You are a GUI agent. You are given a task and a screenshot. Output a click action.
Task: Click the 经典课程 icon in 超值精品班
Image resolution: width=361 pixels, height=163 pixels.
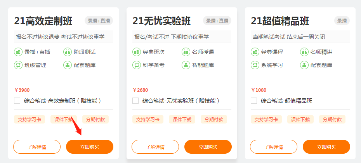(255, 52)
